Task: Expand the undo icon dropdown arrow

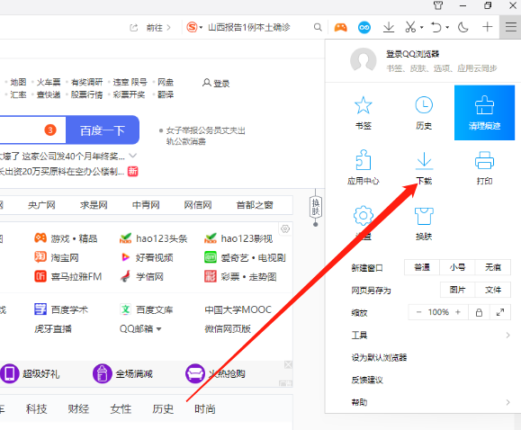Action: click(447, 27)
